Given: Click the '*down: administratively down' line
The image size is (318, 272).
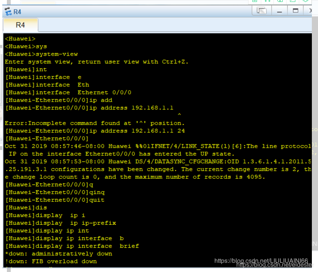Looking at the screenshot, I should 59,254.
